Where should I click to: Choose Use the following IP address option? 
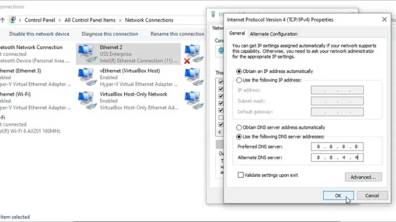coord(239,80)
